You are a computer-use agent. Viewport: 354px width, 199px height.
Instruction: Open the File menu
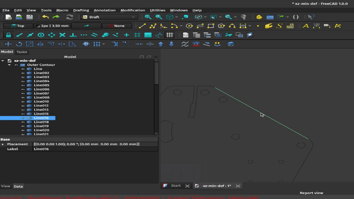6,10
